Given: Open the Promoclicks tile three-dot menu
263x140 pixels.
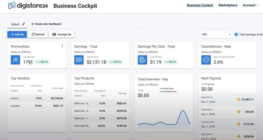Looking at the screenshot, I should (62, 46).
